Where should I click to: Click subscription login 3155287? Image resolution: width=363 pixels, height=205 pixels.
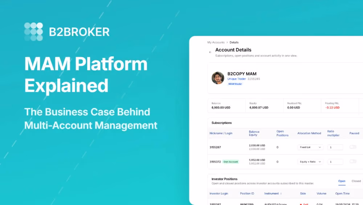(215, 147)
